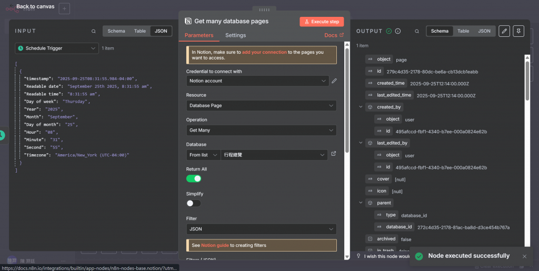Click the Notion guide link
The width and height of the screenshot is (539, 271).
coord(215,246)
